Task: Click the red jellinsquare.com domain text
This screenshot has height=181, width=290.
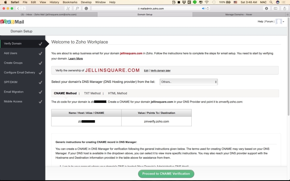Action: 131,53
